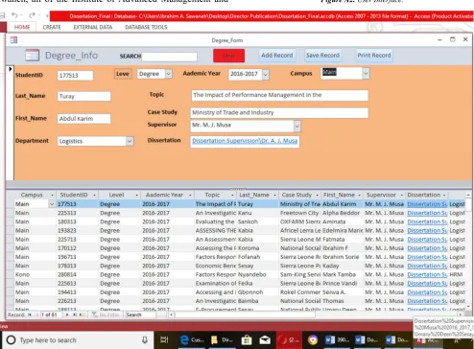474x349 pixels.
Task: Go to the first record using the navigation bar
Action: click(x=30, y=314)
